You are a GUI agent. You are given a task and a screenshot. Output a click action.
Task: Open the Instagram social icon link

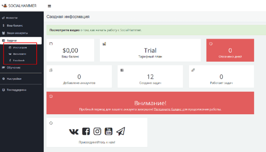coord(97,132)
